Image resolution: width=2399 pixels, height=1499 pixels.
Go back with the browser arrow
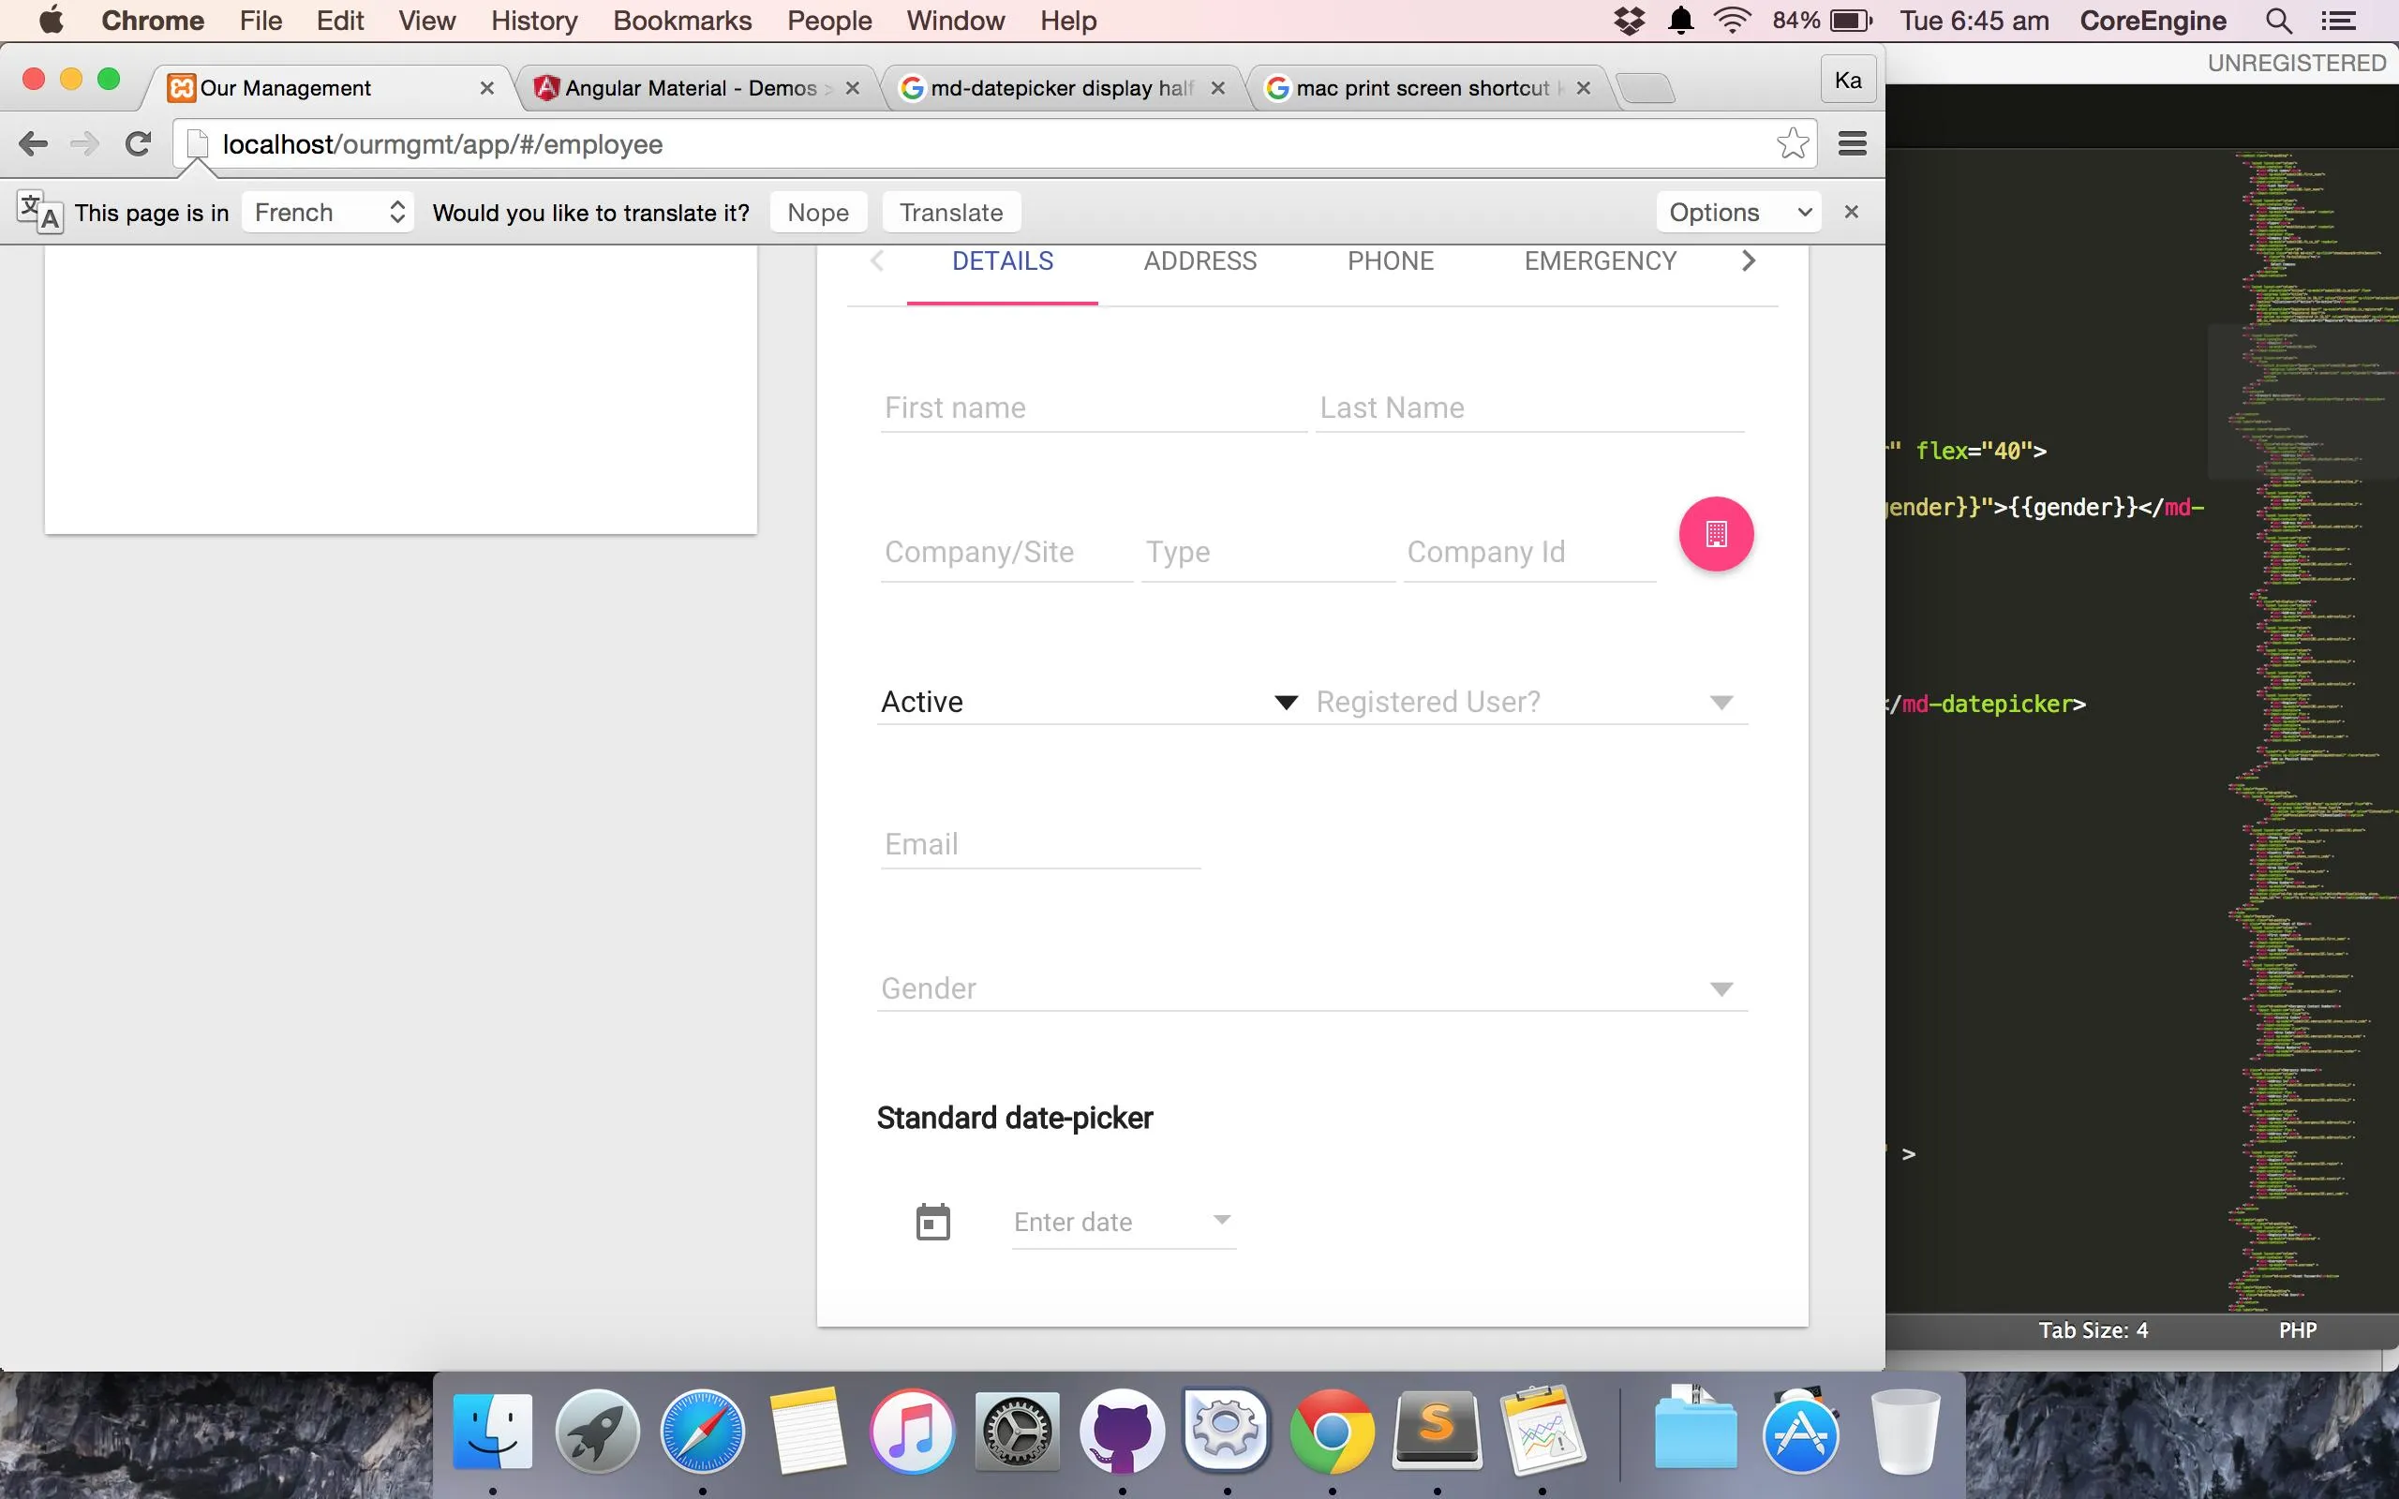(33, 143)
